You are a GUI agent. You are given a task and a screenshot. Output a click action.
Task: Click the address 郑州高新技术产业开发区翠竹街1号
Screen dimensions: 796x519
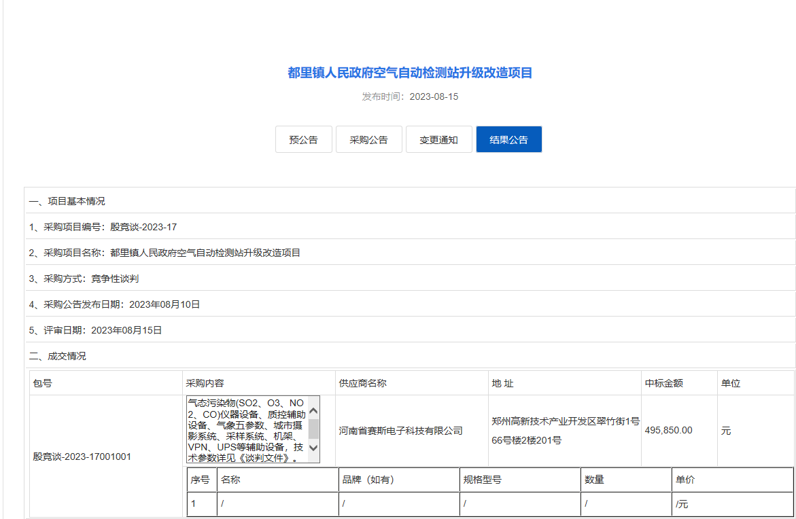point(566,421)
